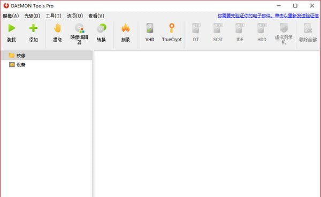Minimize the DAEMON Tools Pro window

point(279,6)
